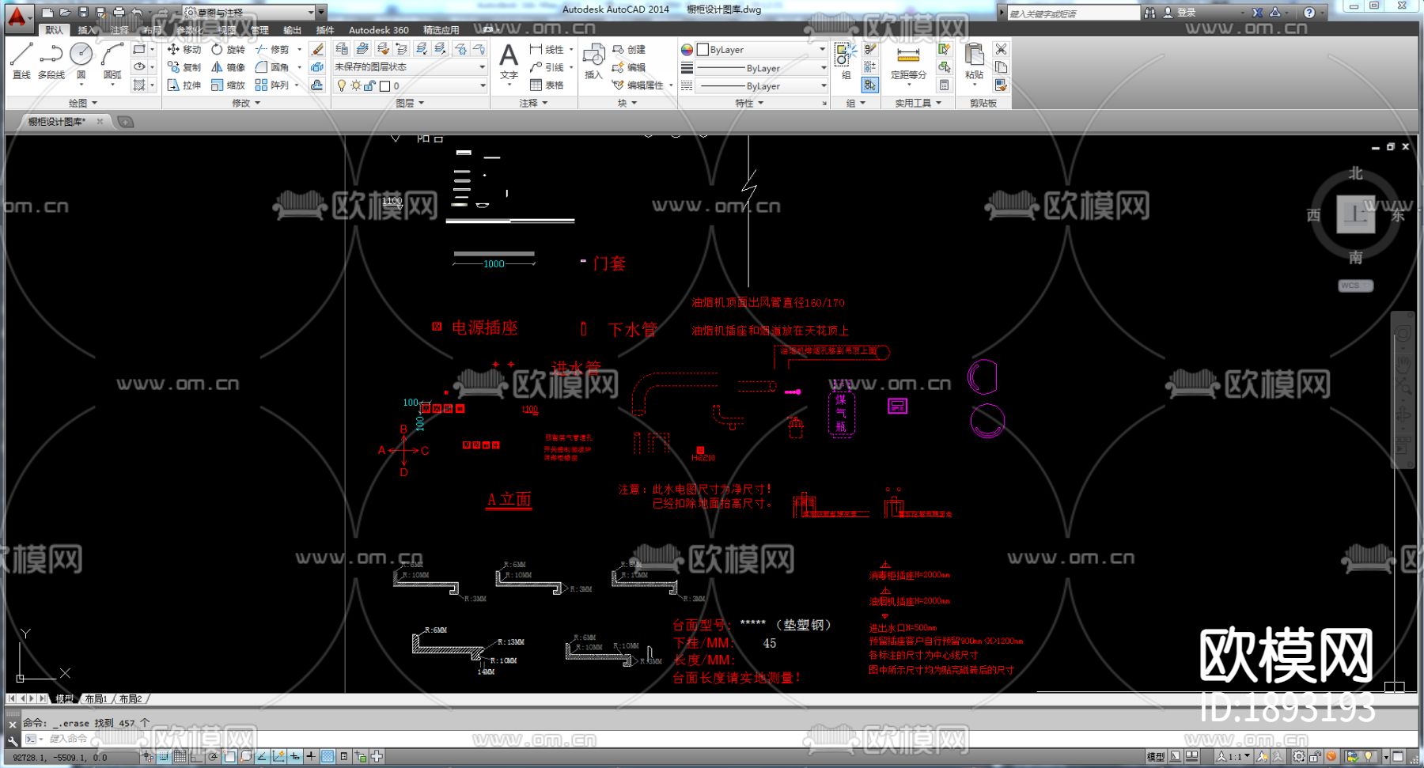The height and width of the screenshot is (768, 1424).
Task: Switch to the Manage (管理) ribbon tab
Action: [x=259, y=30]
